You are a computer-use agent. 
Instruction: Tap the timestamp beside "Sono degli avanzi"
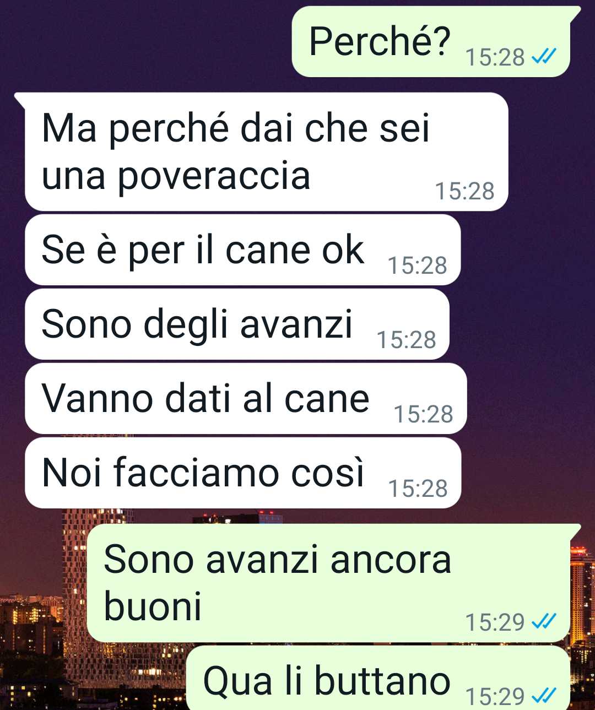click(x=406, y=340)
